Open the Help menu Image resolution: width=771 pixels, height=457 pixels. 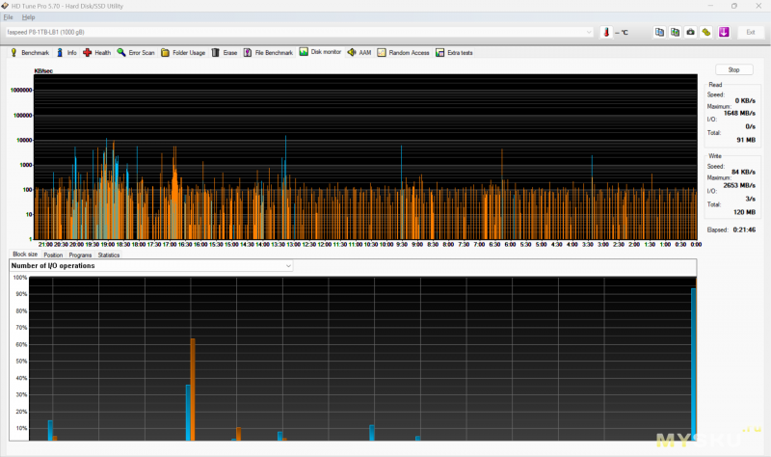point(28,17)
